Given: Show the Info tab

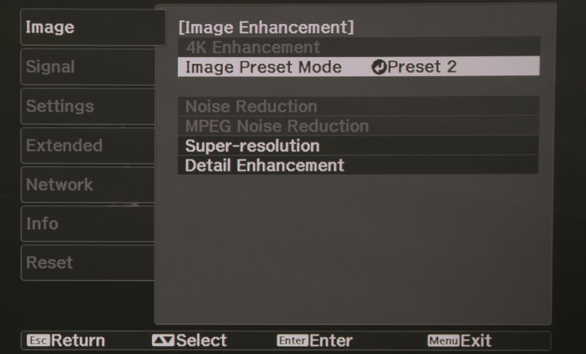Looking at the screenshot, I should point(85,224).
